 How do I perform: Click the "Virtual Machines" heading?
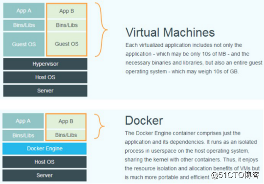(170, 32)
